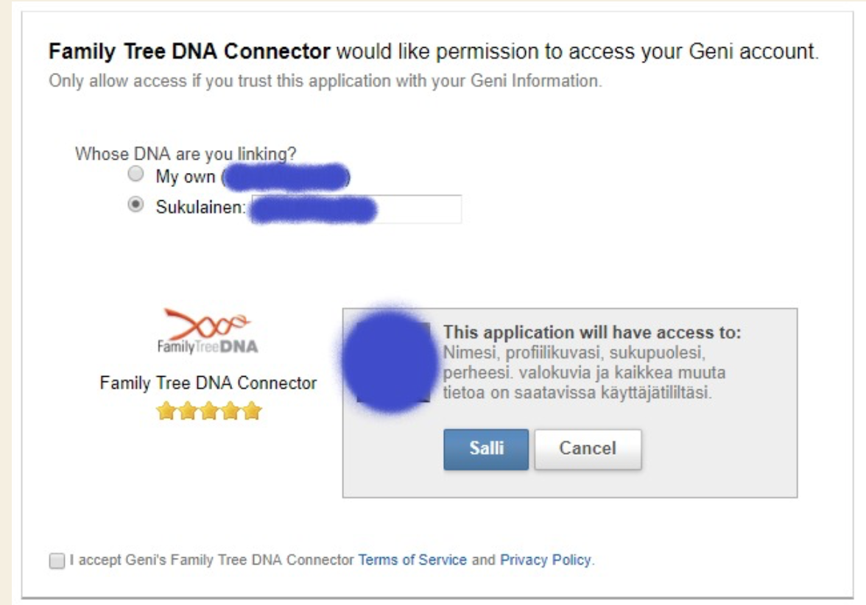866x605 pixels.
Task: Open the Privacy Policy link
Action: (546, 561)
